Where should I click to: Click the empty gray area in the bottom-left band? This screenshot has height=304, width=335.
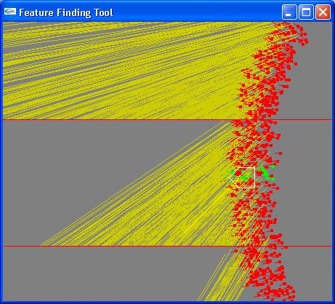tap(97, 274)
